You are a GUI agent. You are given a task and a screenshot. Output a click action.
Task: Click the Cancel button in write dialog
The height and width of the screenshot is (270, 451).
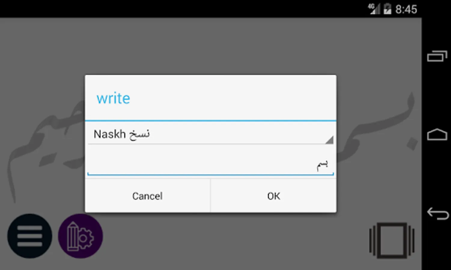148,196
